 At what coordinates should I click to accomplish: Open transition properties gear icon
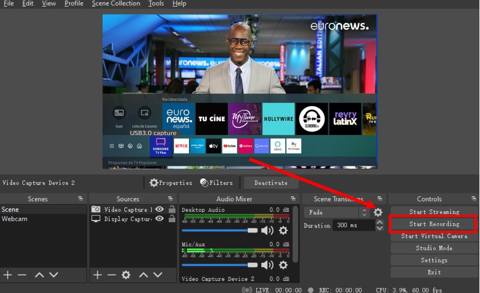(378, 212)
